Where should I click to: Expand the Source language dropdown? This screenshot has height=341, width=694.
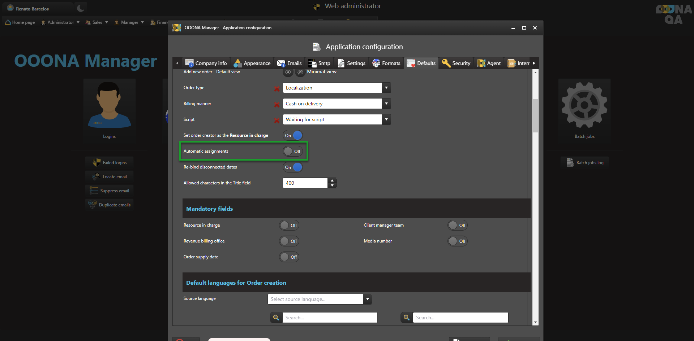pos(368,299)
